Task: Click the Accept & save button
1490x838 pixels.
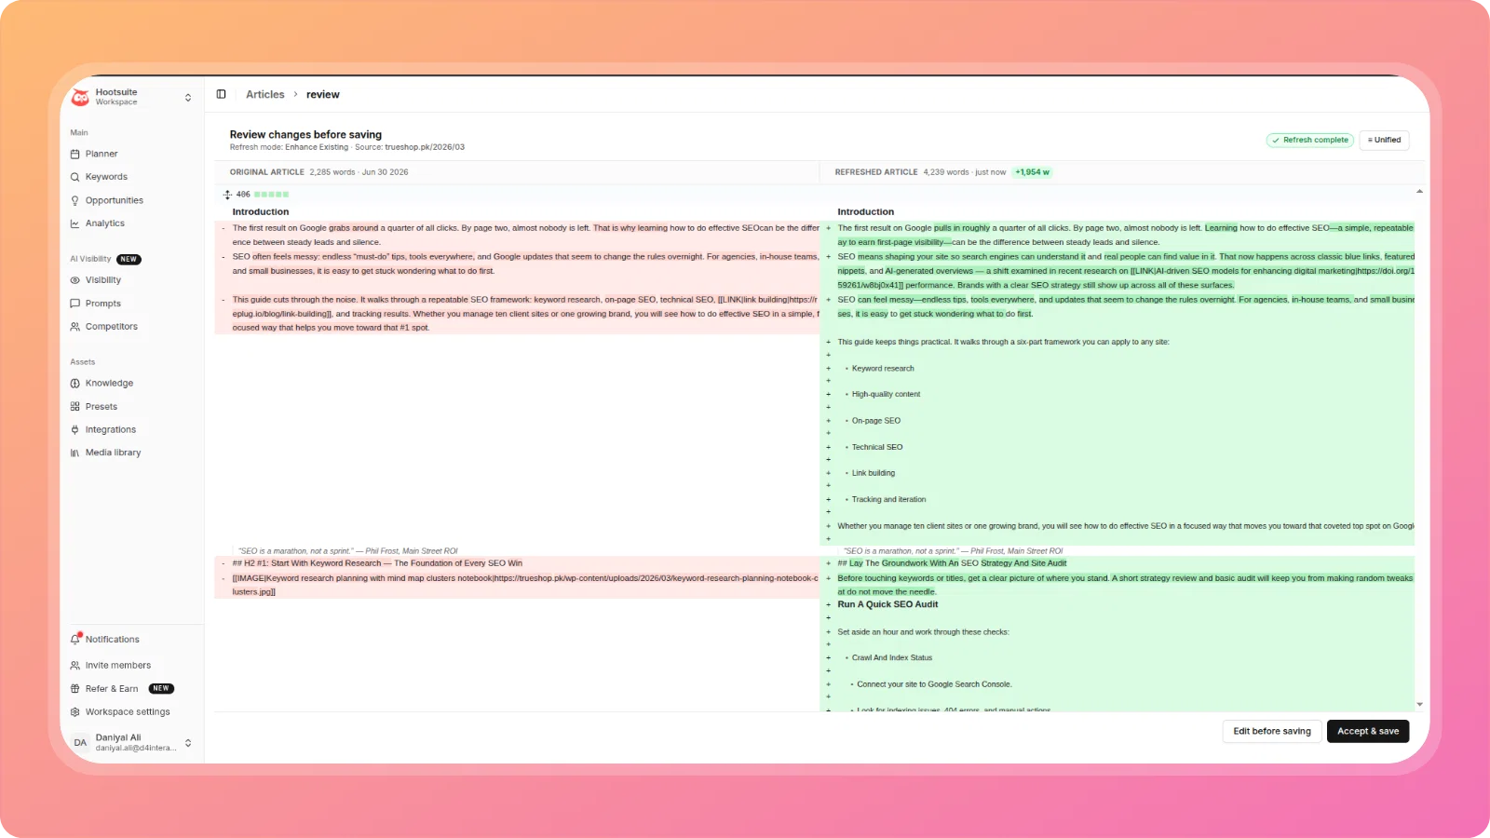Action: [1368, 732]
